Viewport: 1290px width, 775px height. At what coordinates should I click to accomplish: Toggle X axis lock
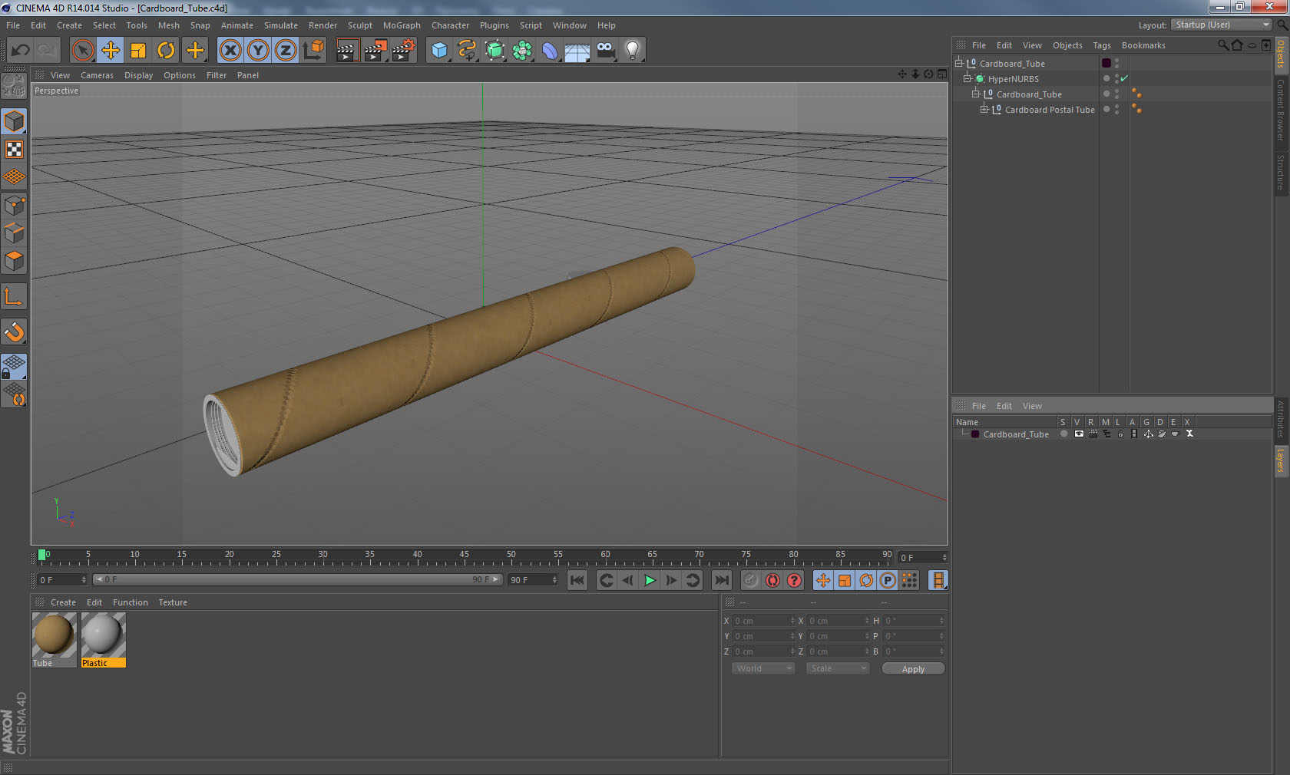[230, 51]
